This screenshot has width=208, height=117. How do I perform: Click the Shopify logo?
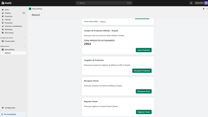6,3
